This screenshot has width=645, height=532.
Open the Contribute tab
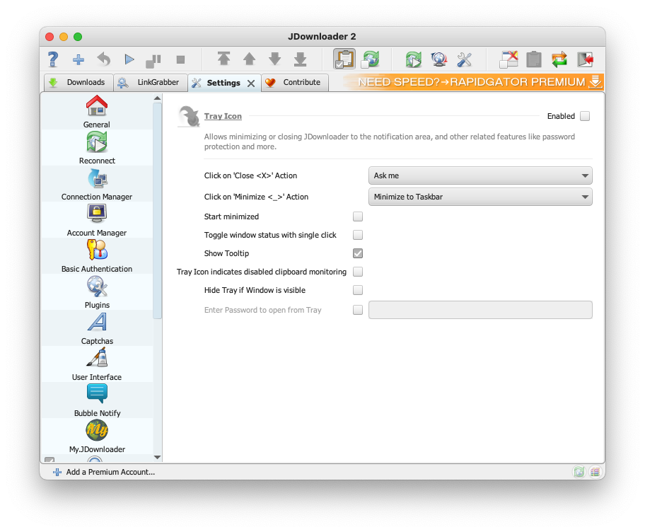pyautogui.click(x=294, y=82)
